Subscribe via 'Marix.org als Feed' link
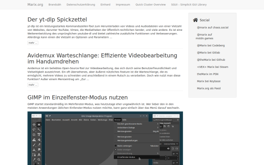 pyautogui.click(x=209, y=88)
